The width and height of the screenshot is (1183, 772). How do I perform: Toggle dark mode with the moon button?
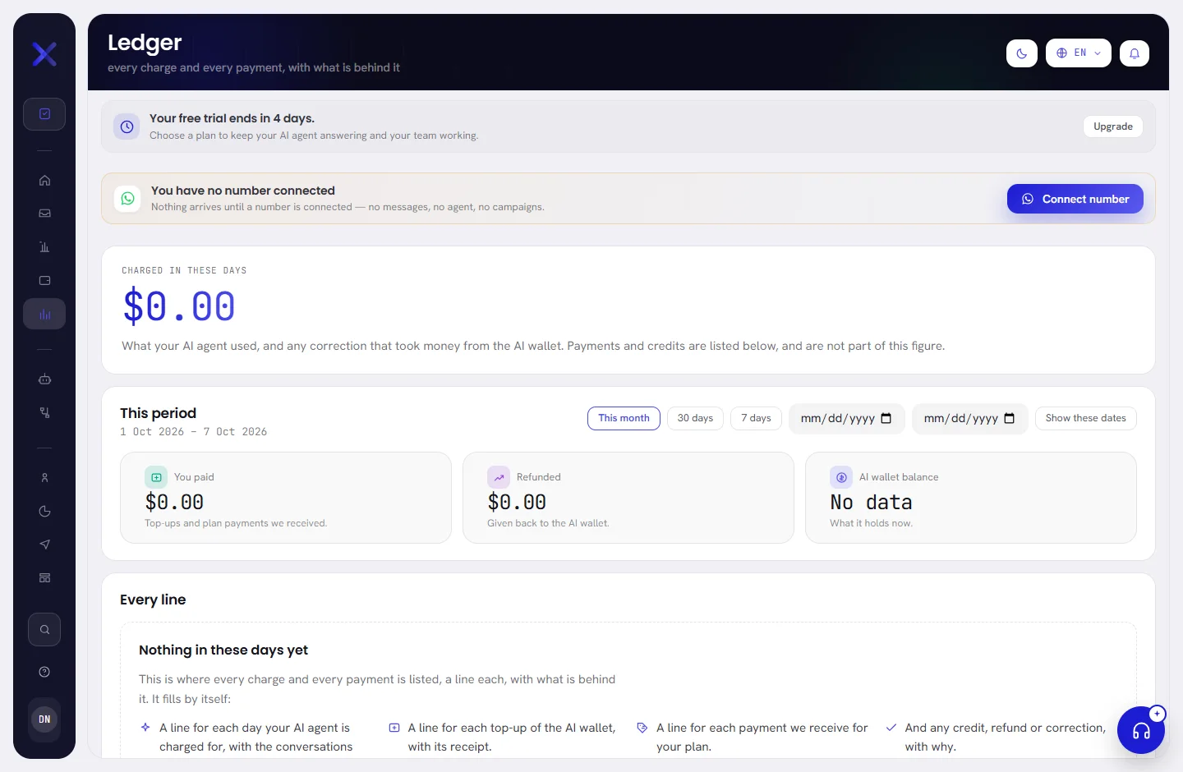1022,53
